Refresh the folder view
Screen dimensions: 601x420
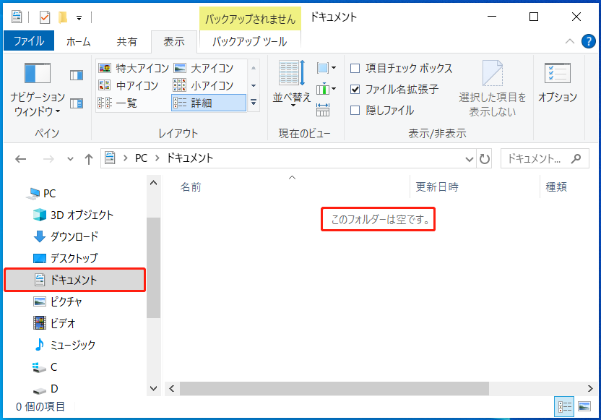click(485, 159)
